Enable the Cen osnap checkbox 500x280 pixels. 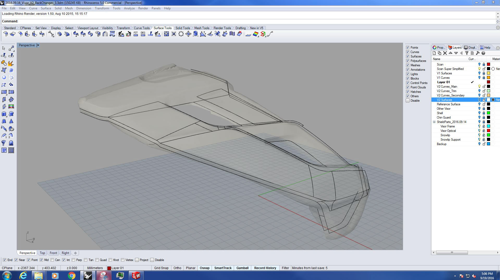(52, 260)
